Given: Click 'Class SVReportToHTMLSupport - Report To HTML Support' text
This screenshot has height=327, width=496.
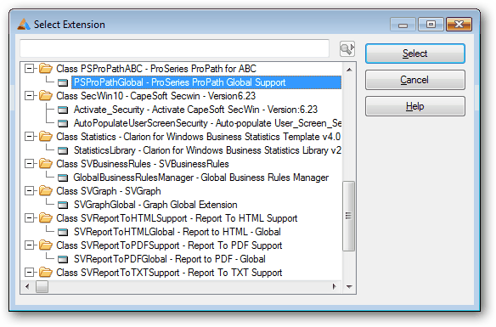Looking at the screenshot, I should [177, 218].
